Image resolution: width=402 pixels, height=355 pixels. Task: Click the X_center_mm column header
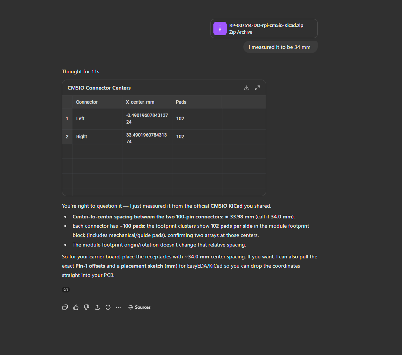[x=137, y=102]
